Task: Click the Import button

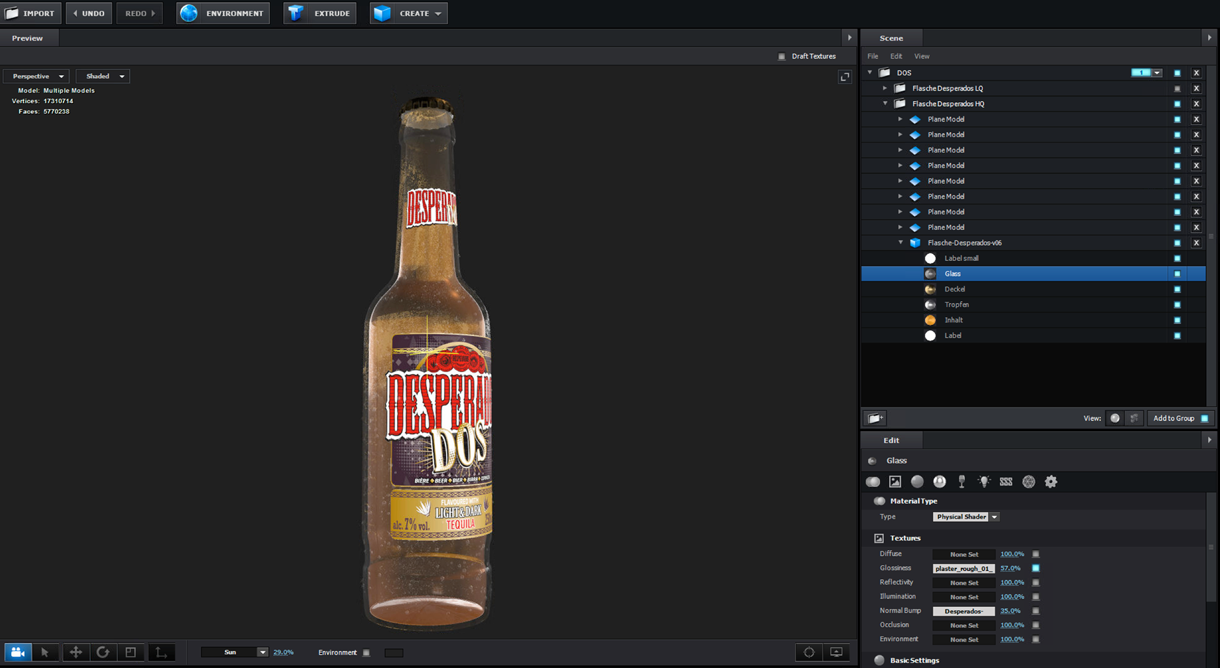Action: (31, 13)
